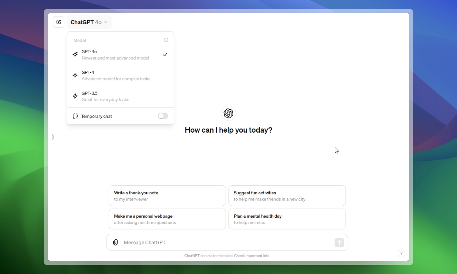The image size is (457, 274).
Task: Click the Plan a mental health day suggestion
Action: coord(287,219)
